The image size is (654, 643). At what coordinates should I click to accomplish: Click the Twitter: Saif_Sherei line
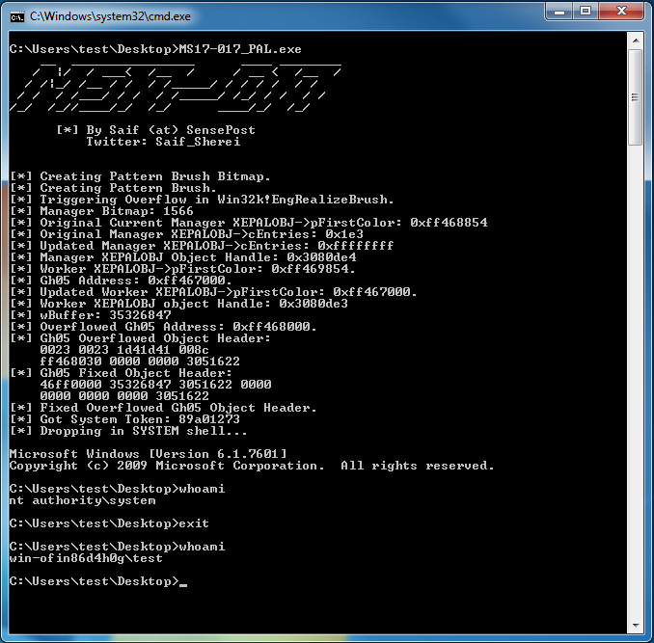tap(163, 142)
